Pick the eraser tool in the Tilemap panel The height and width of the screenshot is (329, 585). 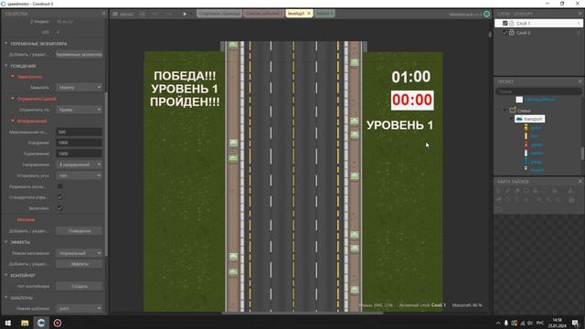tap(517, 191)
